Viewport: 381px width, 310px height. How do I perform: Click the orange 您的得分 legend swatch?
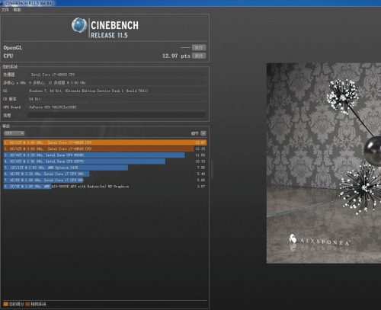pos(5,304)
